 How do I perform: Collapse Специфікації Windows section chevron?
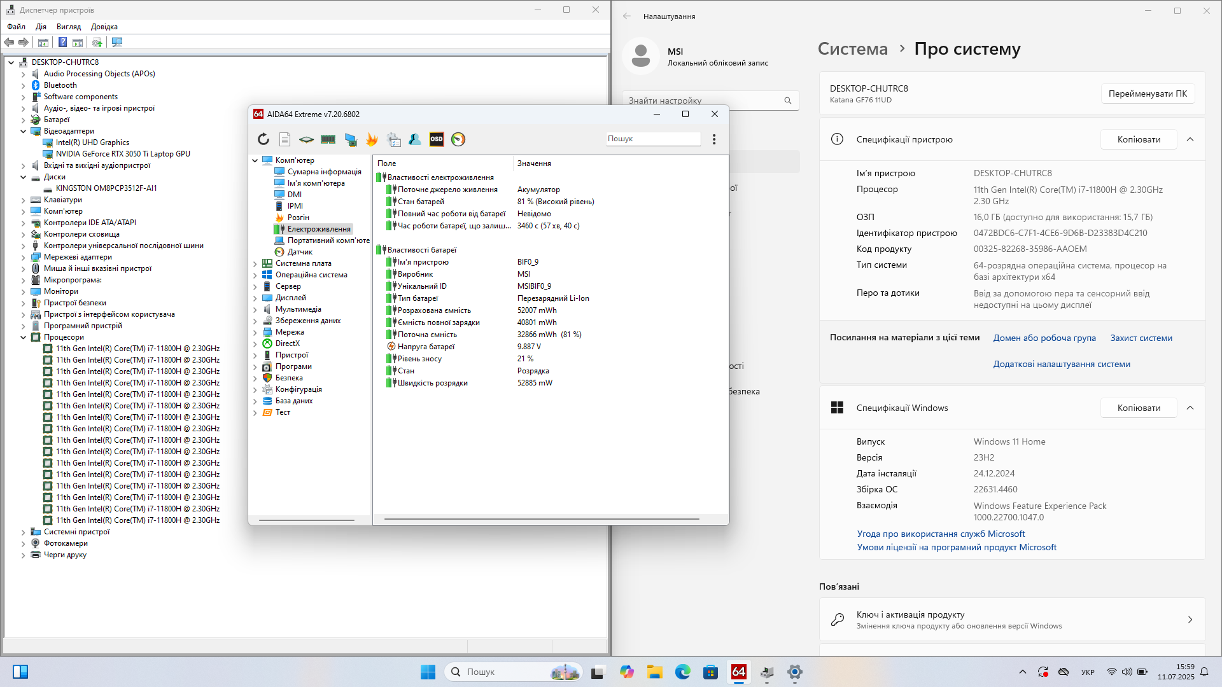(1190, 408)
